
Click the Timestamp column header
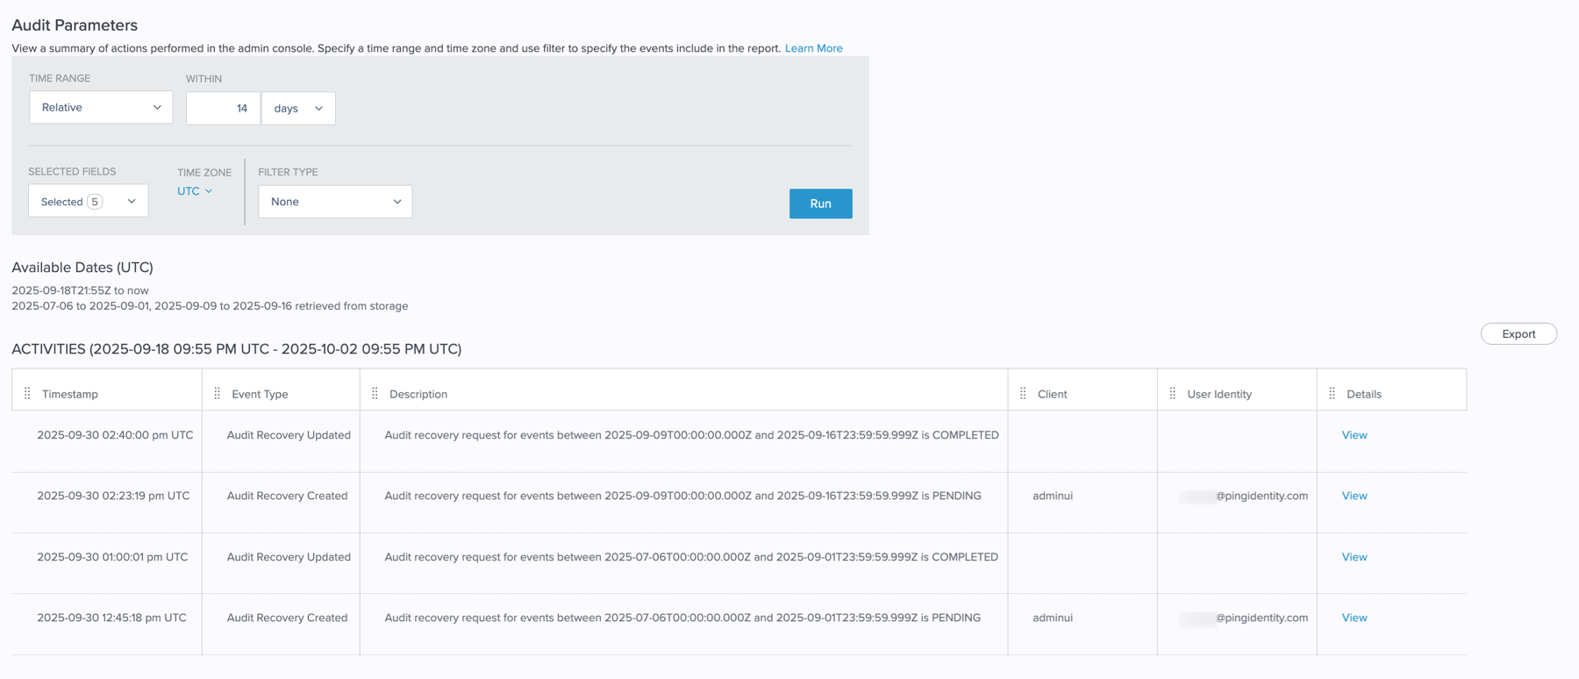coord(70,394)
